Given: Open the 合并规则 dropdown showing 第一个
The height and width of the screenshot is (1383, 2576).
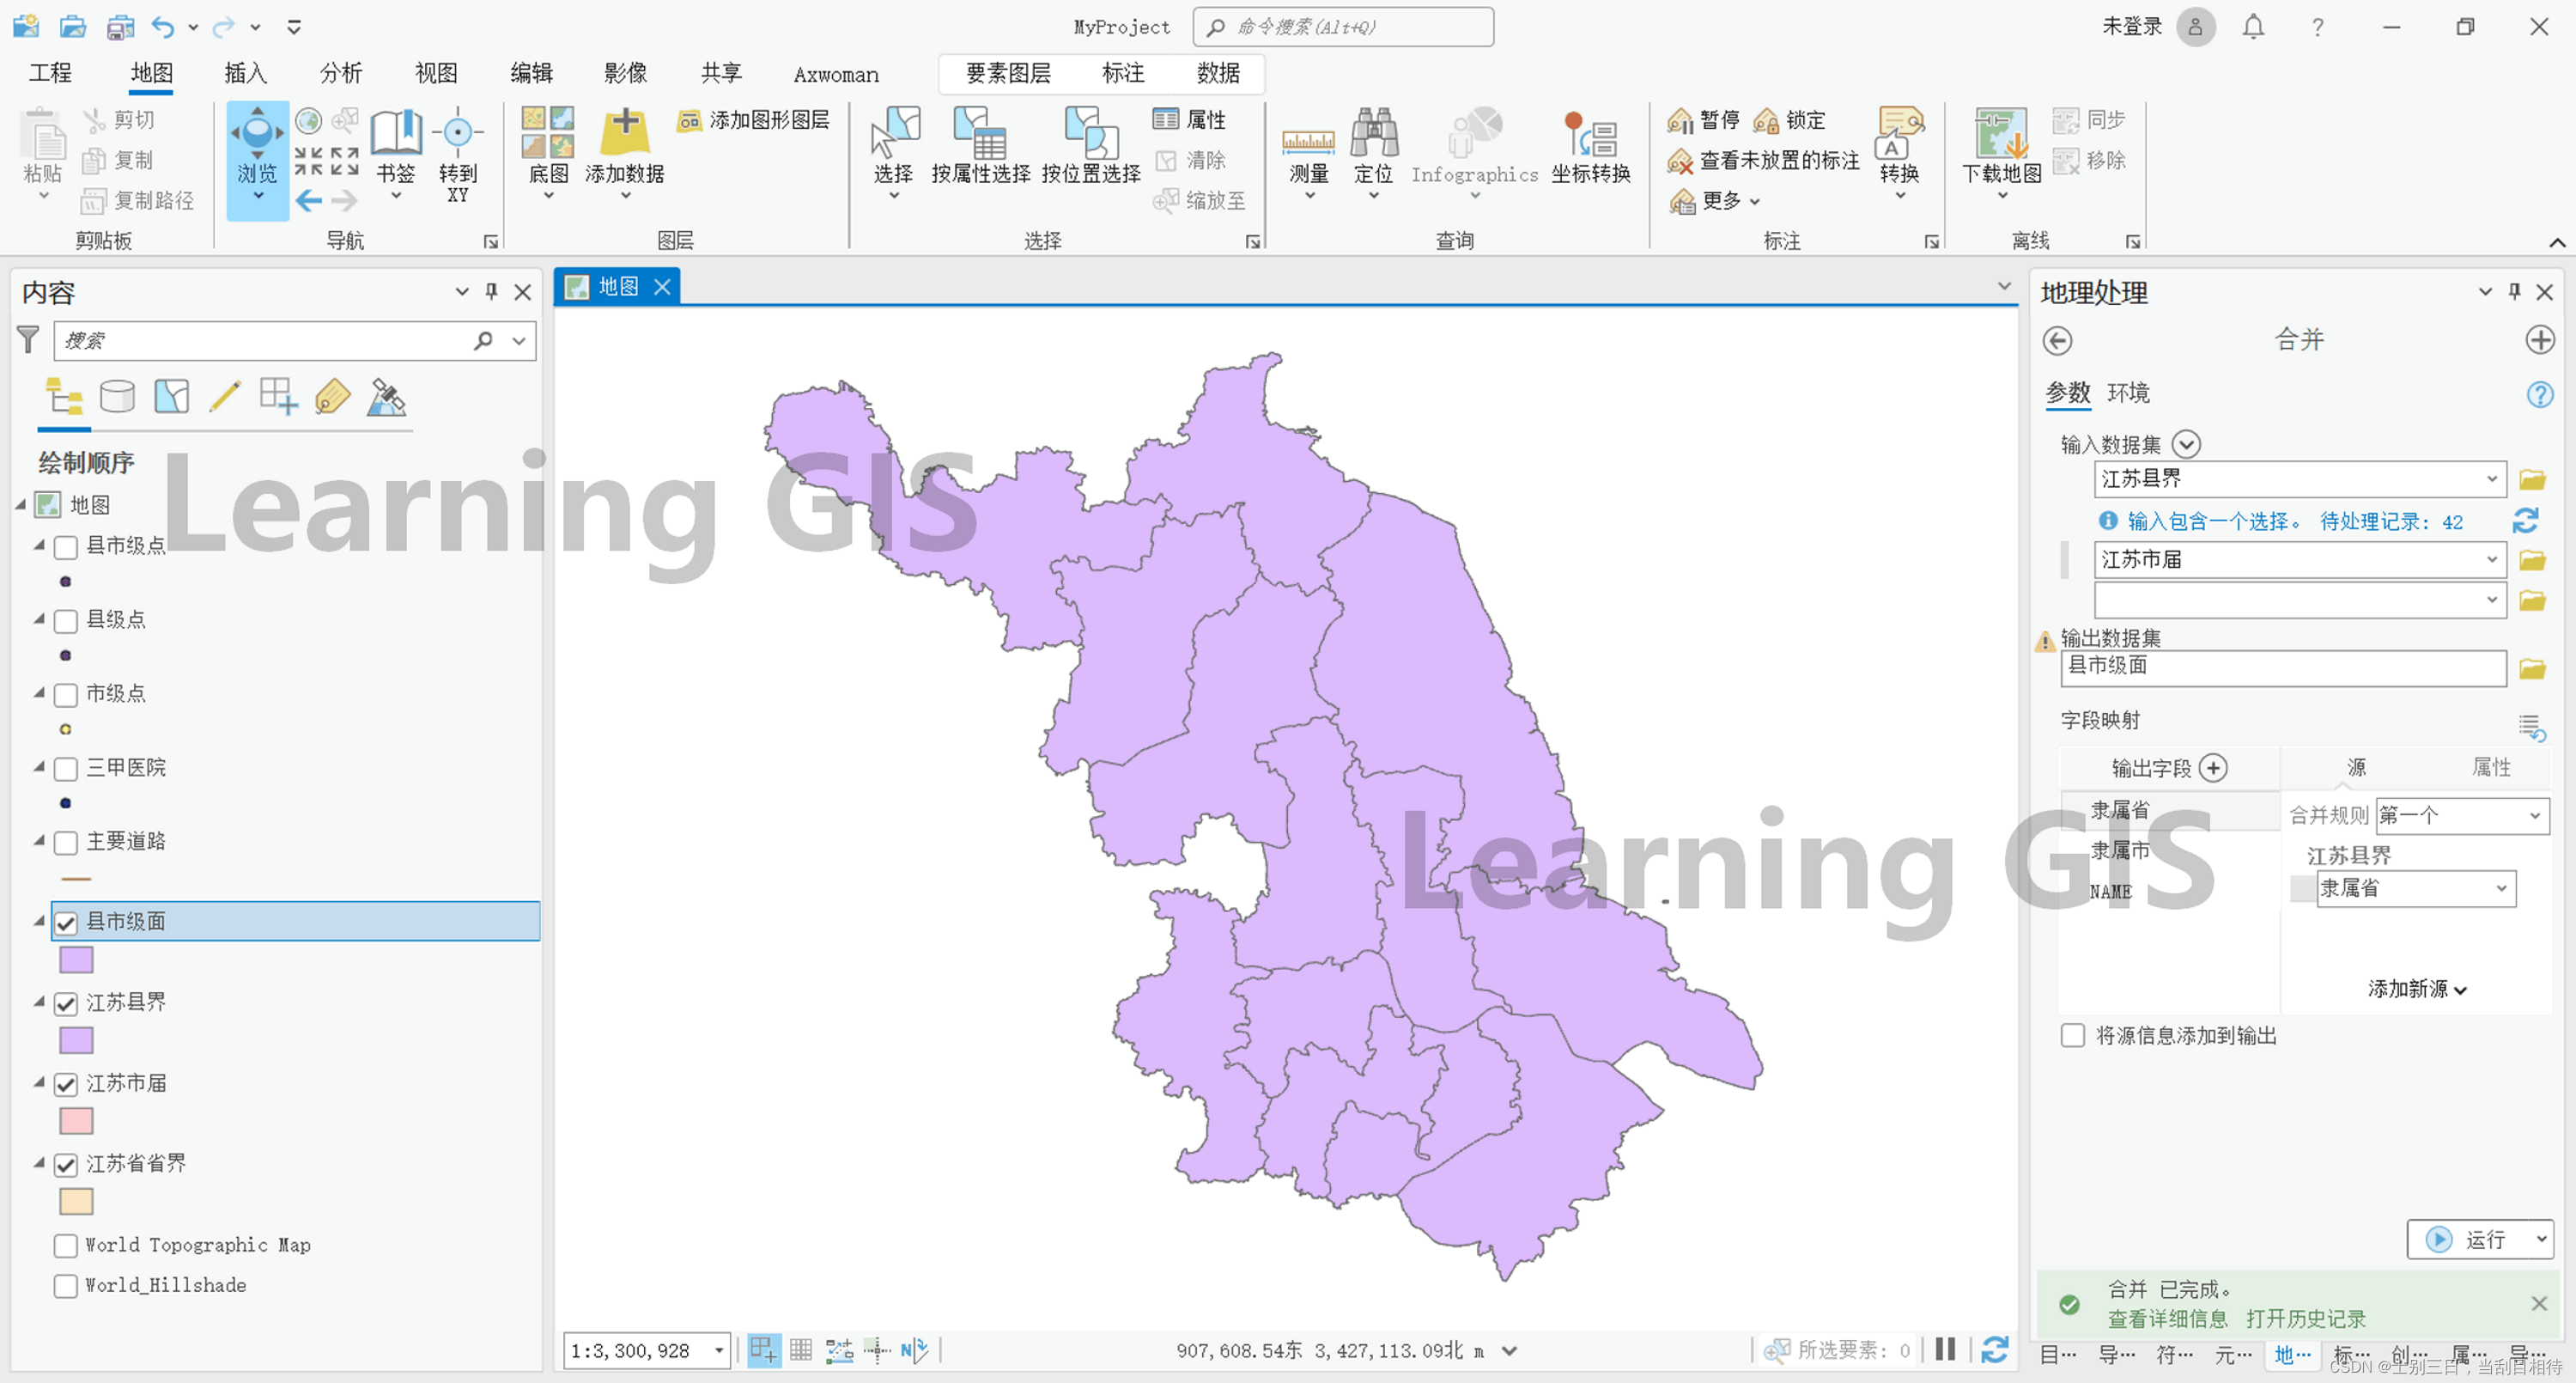Looking at the screenshot, I should coord(2462,814).
